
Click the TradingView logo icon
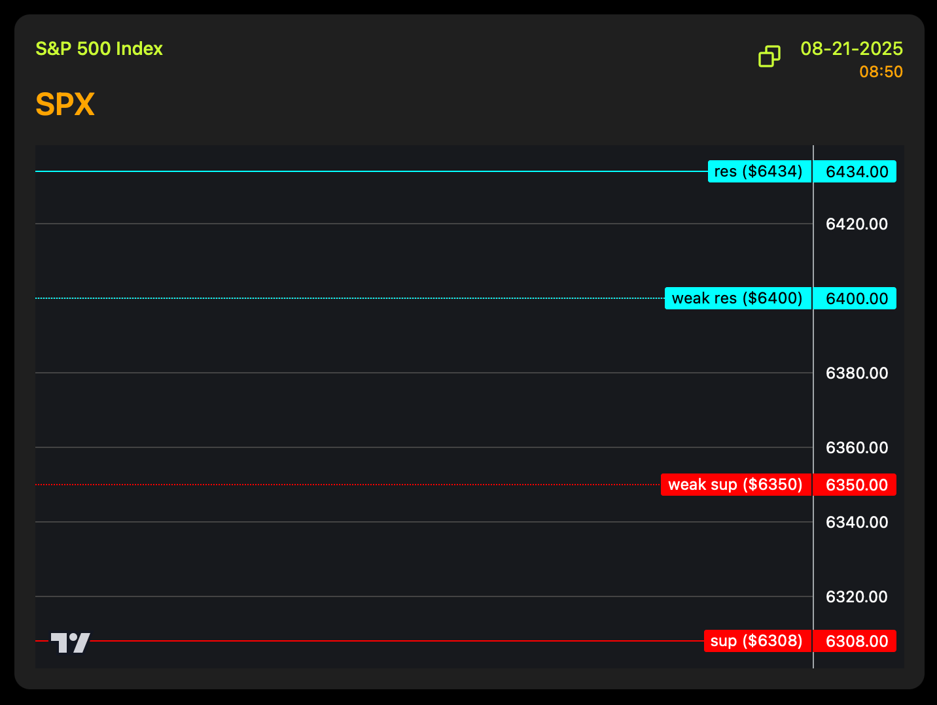point(71,643)
